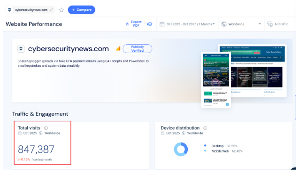Click the export download icon beside Export PDF

click(128, 24)
